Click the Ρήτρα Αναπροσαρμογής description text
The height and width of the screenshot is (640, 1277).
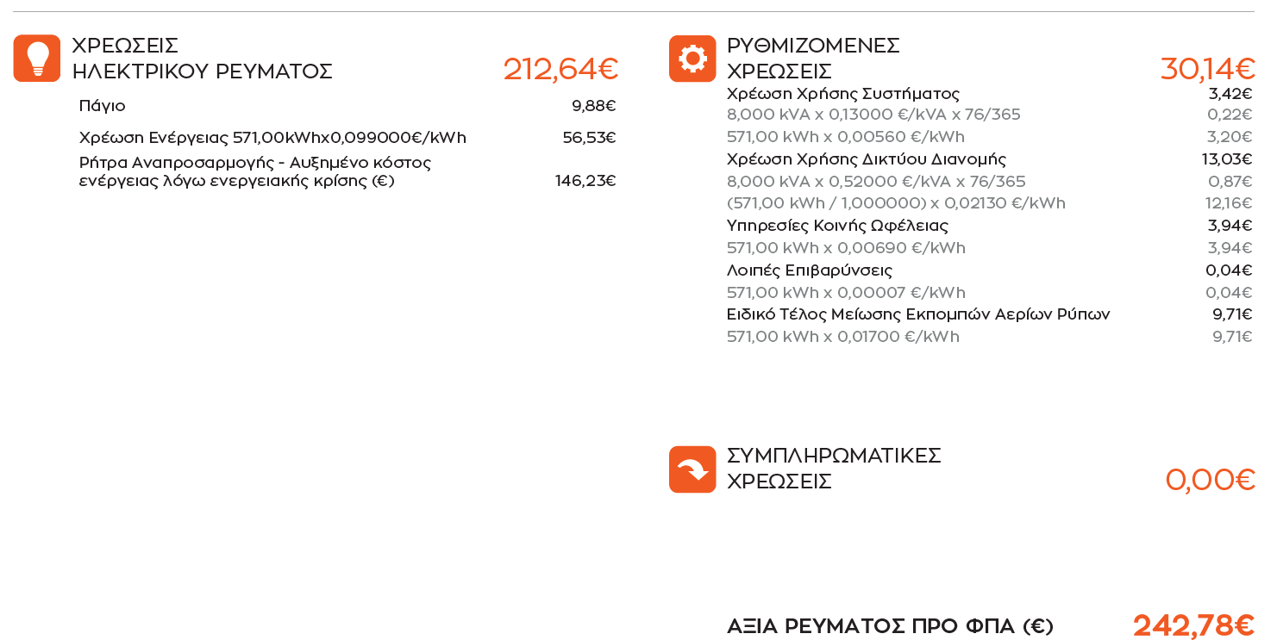click(x=255, y=172)
